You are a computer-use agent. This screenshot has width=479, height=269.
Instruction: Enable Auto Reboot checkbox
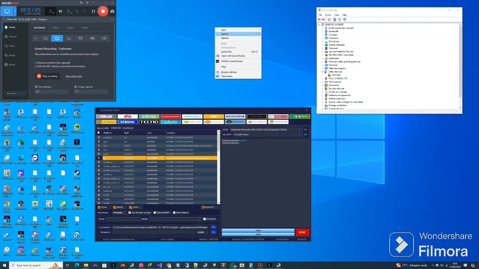pos(173,213)
